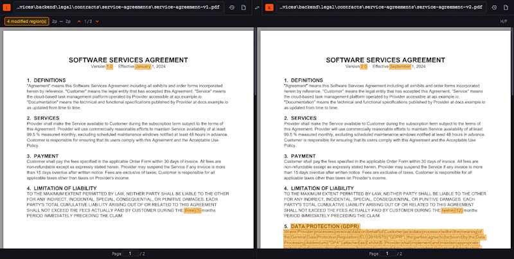Image resolution: width=514 pixels, height=259 pixels.
Task: Click '4. LIMITATION OF LIABILITY' heading in left document
Action: pos(62,188)
